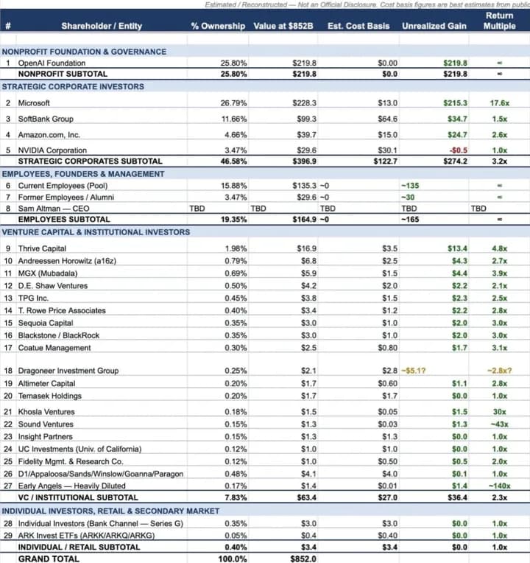Click the $852.0 grand total value
Viewport: 530px width, 563px height.
pos(303,559)
